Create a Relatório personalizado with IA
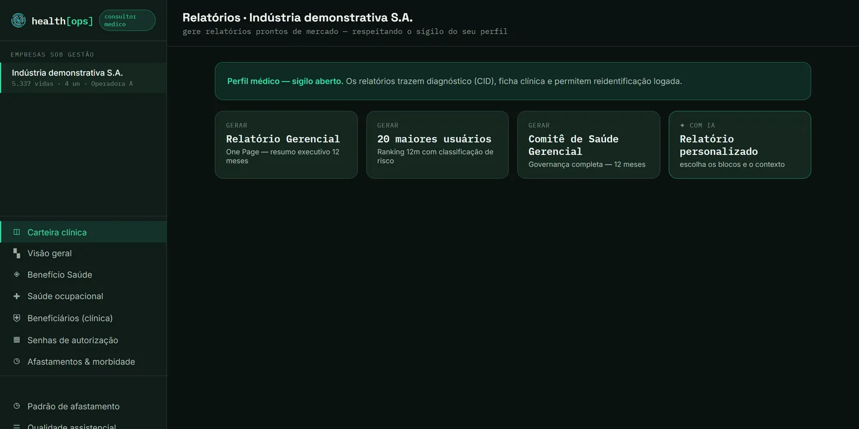 click(740, 145)
